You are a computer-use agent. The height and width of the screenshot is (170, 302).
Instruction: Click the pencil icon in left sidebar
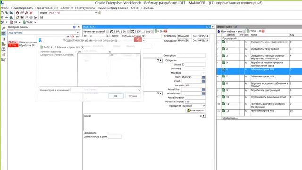(x=3, y=28)
